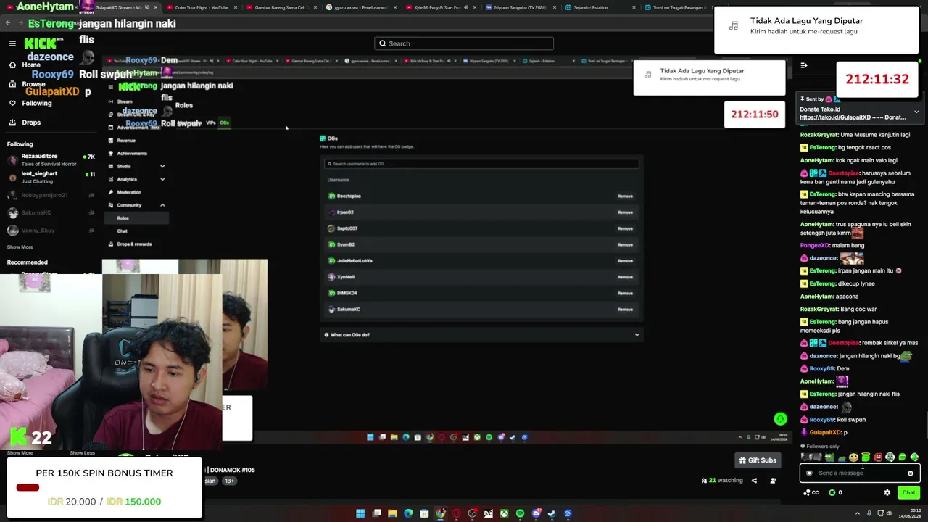The height and width of the screenshot is (522, 928).
Task: Remove Syam82 from OGs
Action: (x=625, y=245)
